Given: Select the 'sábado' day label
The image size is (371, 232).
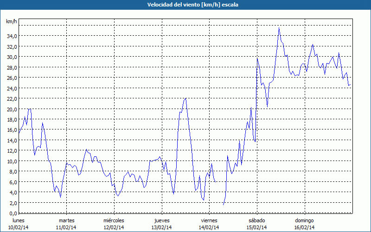Looking at the screenshot, I should pos(256,220).
